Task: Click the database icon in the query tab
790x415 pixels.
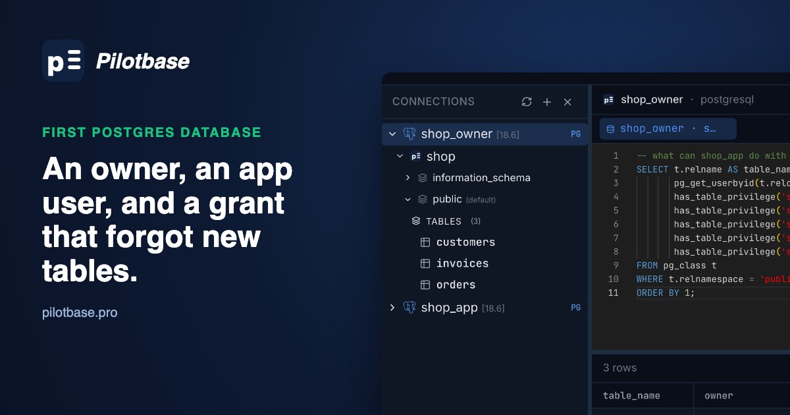Action: tap(610, 129)
